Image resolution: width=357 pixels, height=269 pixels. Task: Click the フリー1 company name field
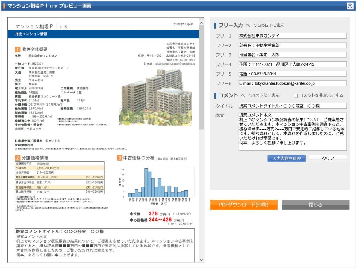tap(292, 36)
